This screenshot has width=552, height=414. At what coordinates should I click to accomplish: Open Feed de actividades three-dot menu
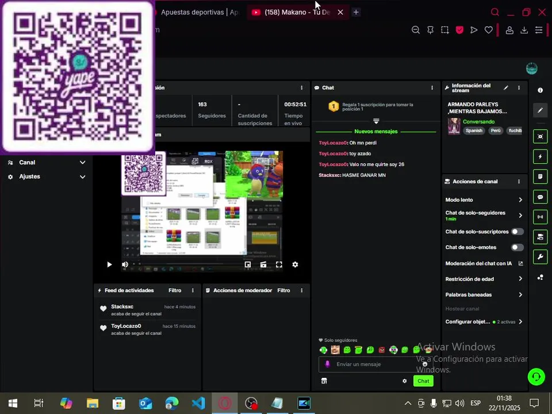click(x=193, y=290)
